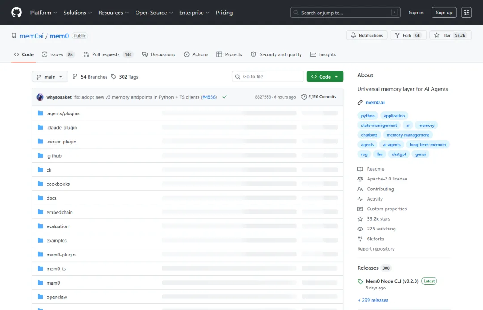Open the Security and quality tab
The height and width of the screenshot is (310, 483).
[276, 54]
